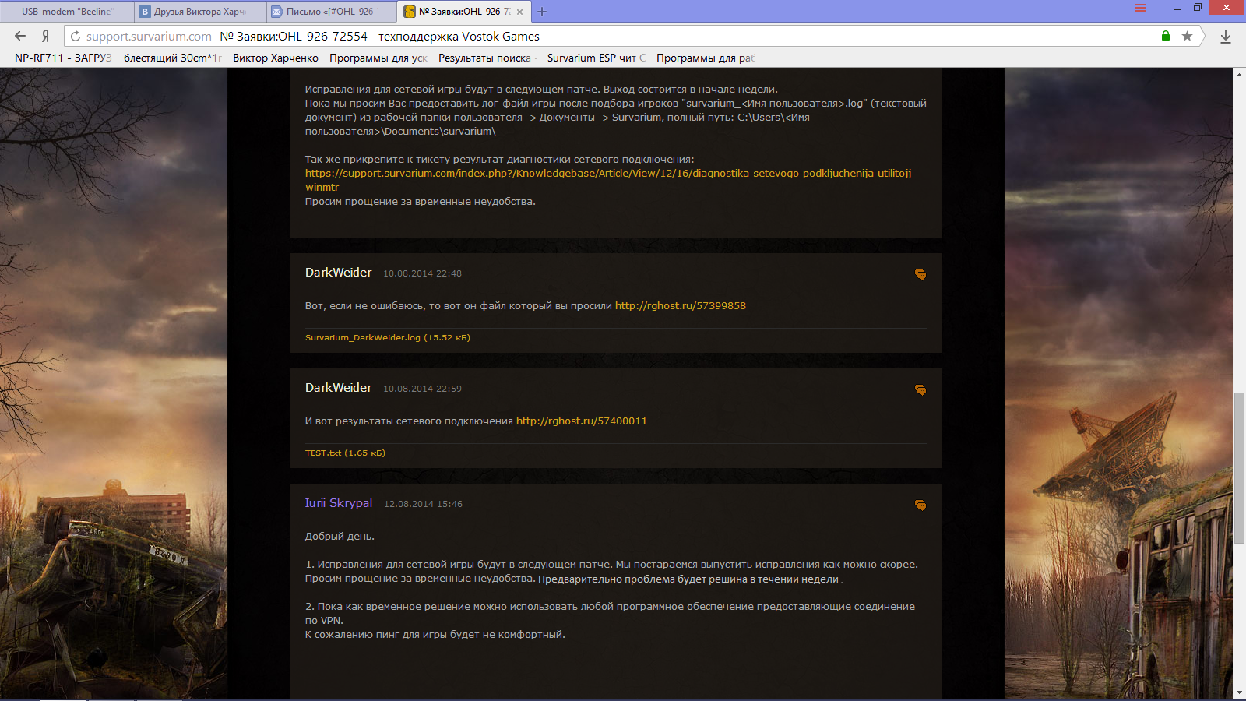The height and width of the screenshot is (701, 1246).
Task: Open the Программы для раб bookmark
Action: [706, 58]
